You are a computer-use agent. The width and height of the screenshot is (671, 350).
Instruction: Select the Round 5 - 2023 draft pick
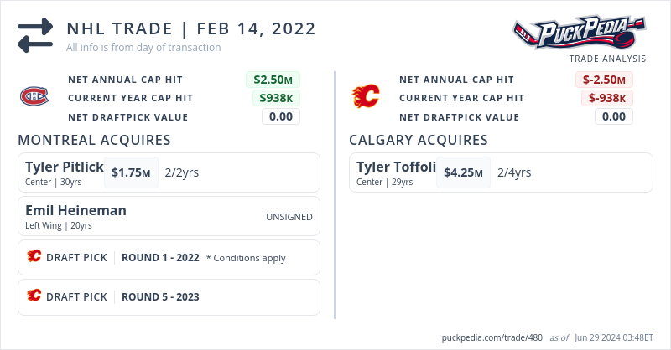(160, 296)
